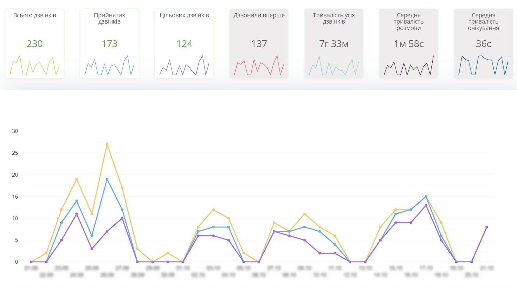Click the value 36с

[483, 44]
